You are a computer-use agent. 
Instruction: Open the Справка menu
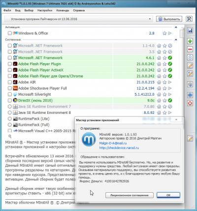(79, 10)
